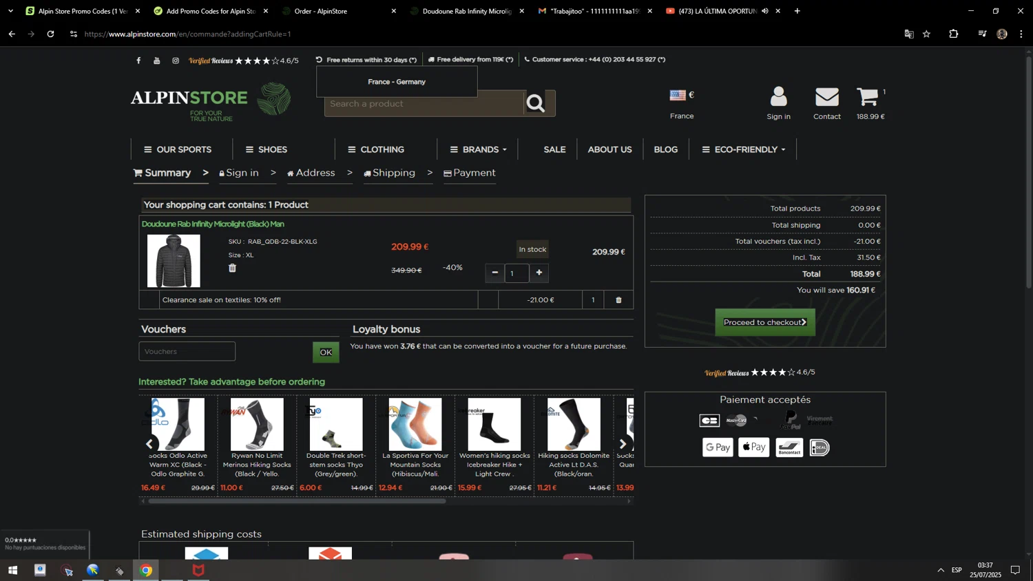Open La Sportiva Mountain Socks thumbnail

pos(415,424)
